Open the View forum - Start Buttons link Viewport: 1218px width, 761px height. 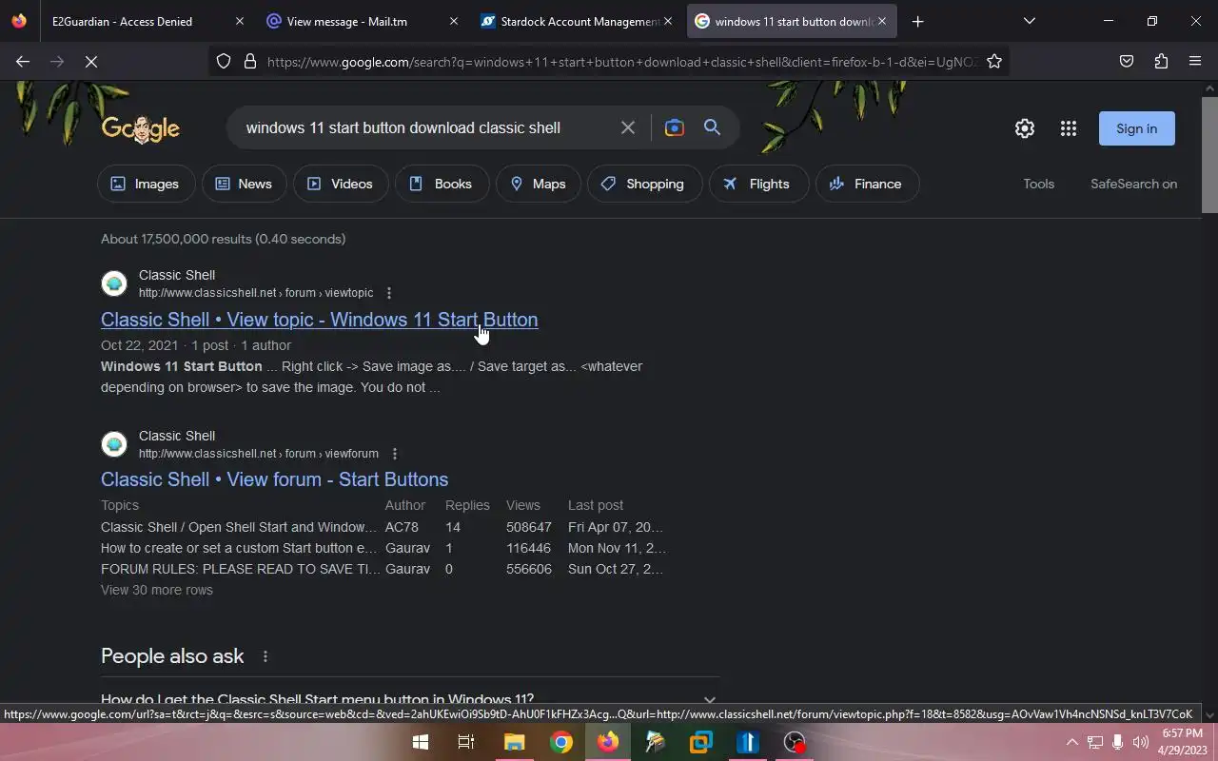tap(274, 479)
